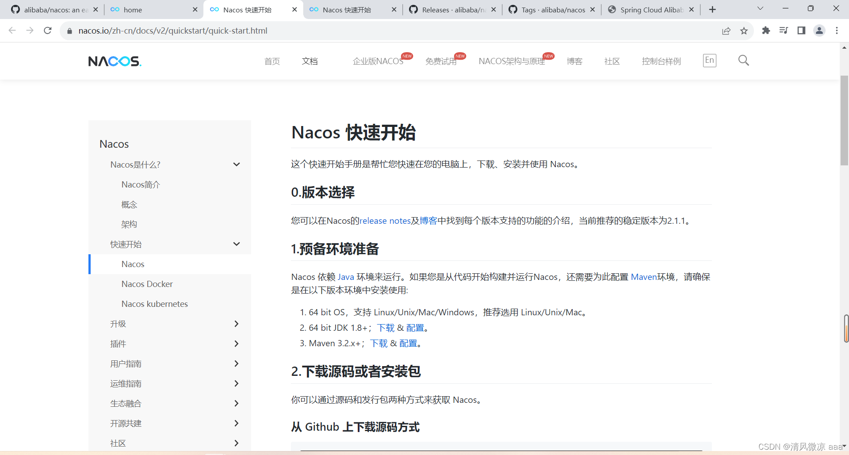Viewport: 849px width, 455px height.
Task: Follow the release notes link
Action: (x=385, y=221)
